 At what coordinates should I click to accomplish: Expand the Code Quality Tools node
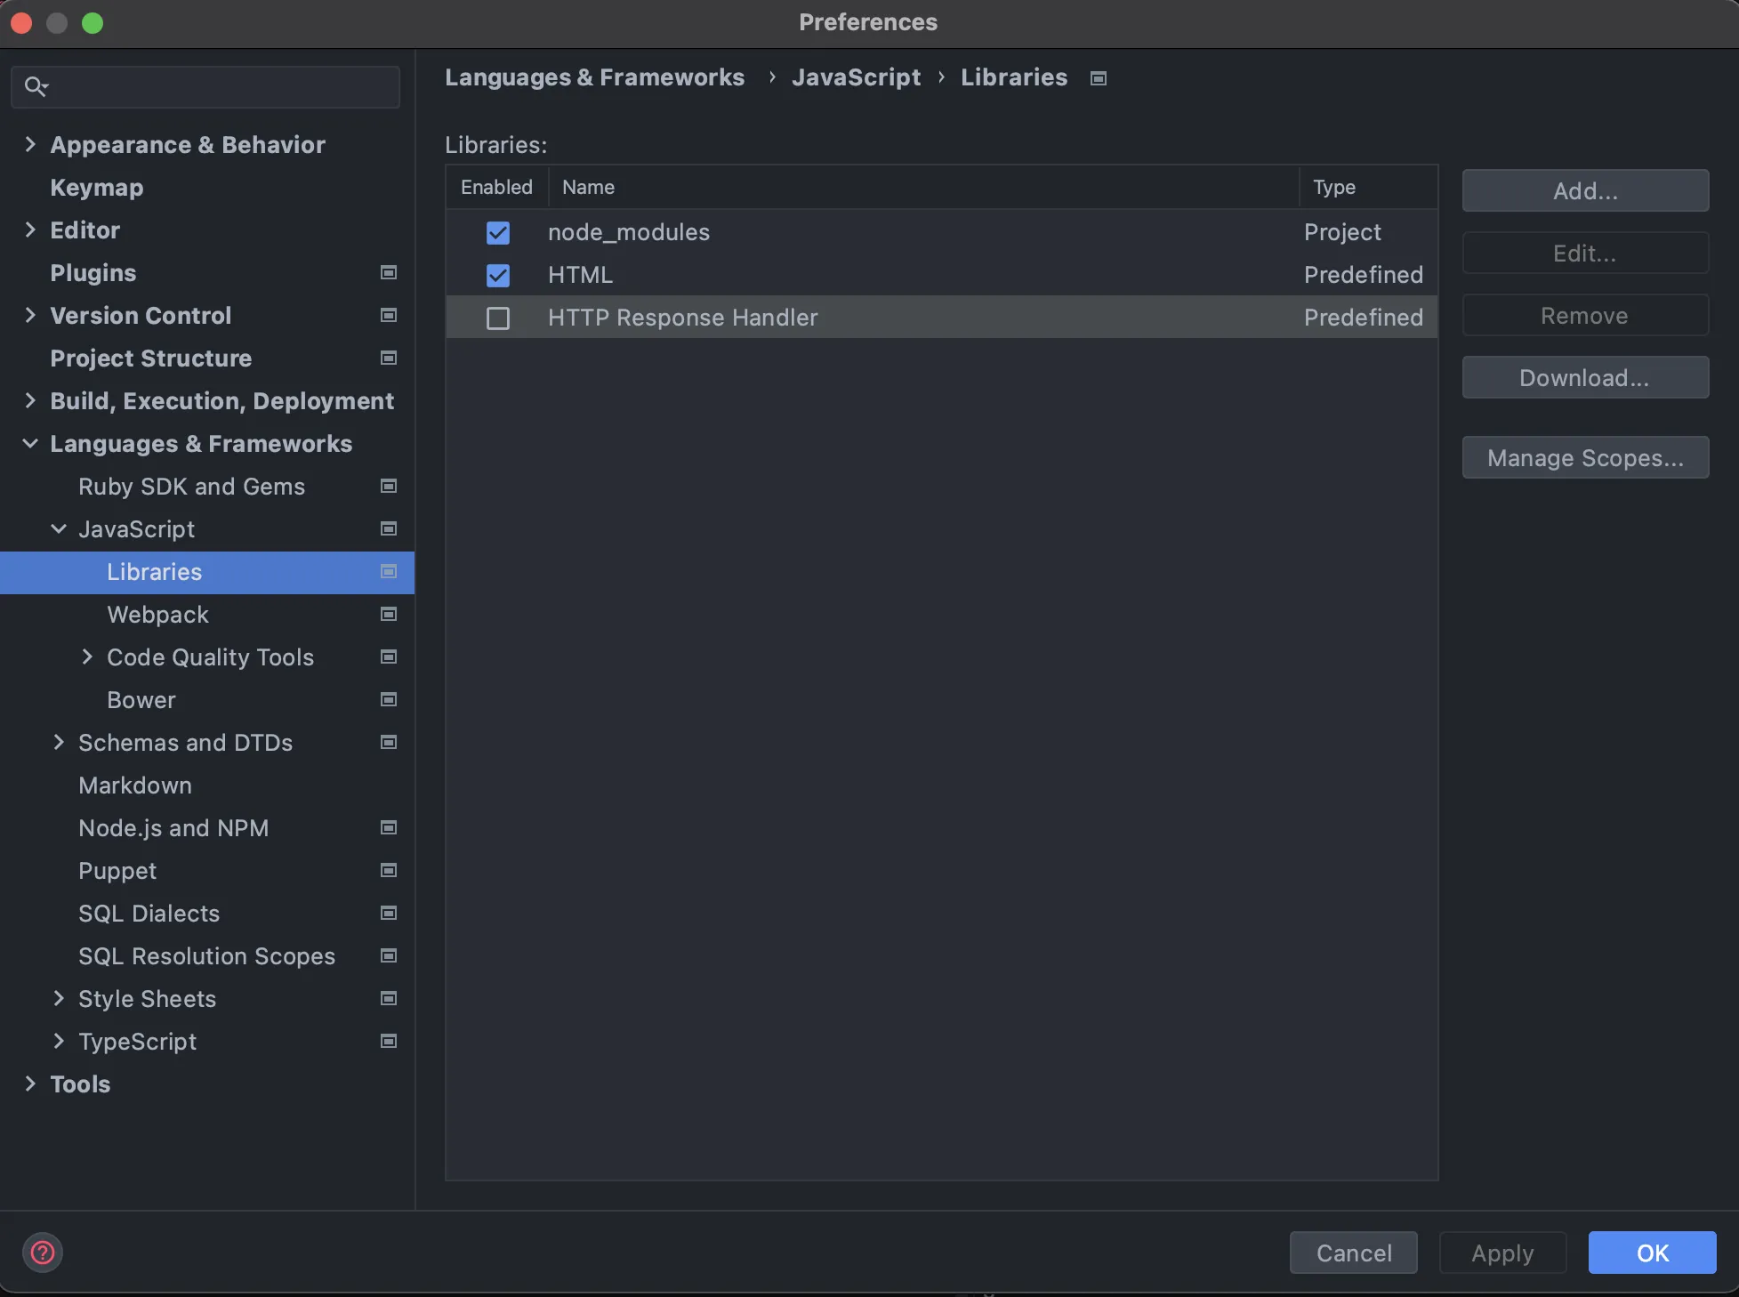[x=87, y=657]
